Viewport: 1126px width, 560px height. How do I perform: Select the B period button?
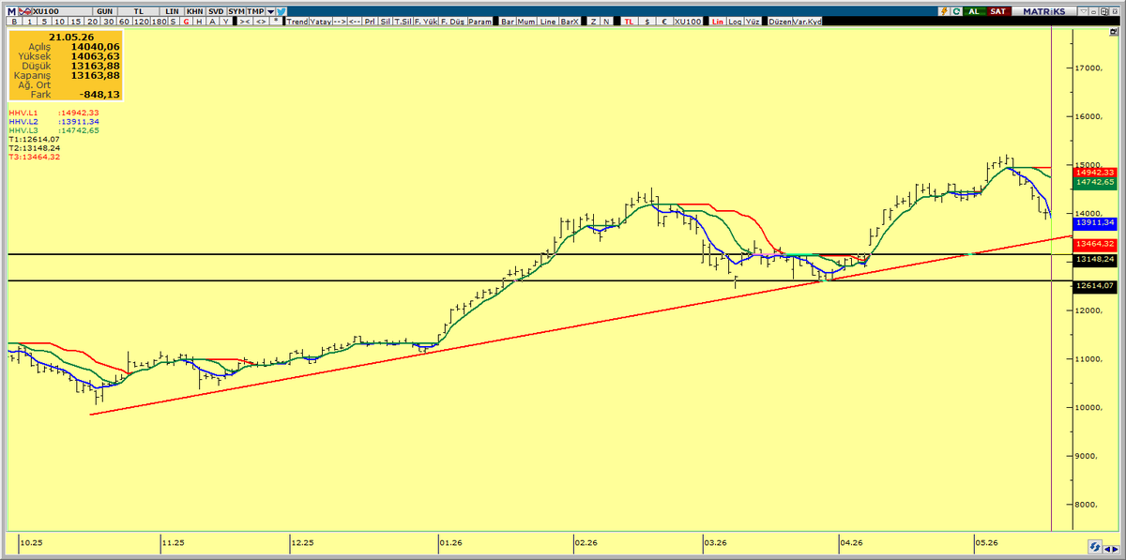click(x=14, y=22)
